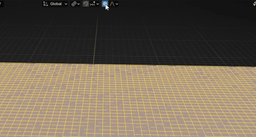Image resolution: width=256 pixels, height=137 pixels.
Task: Expand the proportional falloff chevron
Action: 117,4
